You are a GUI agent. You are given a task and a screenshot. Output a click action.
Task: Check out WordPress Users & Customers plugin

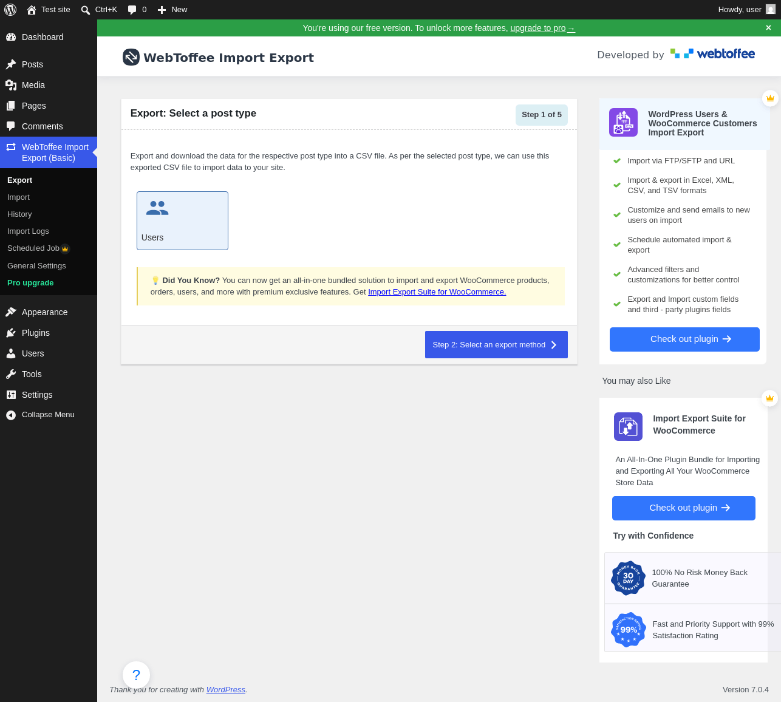(x=684, y=339)
